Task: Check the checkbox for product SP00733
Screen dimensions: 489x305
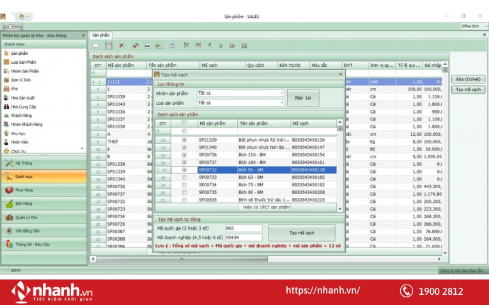Action: [x=185, y=177]
